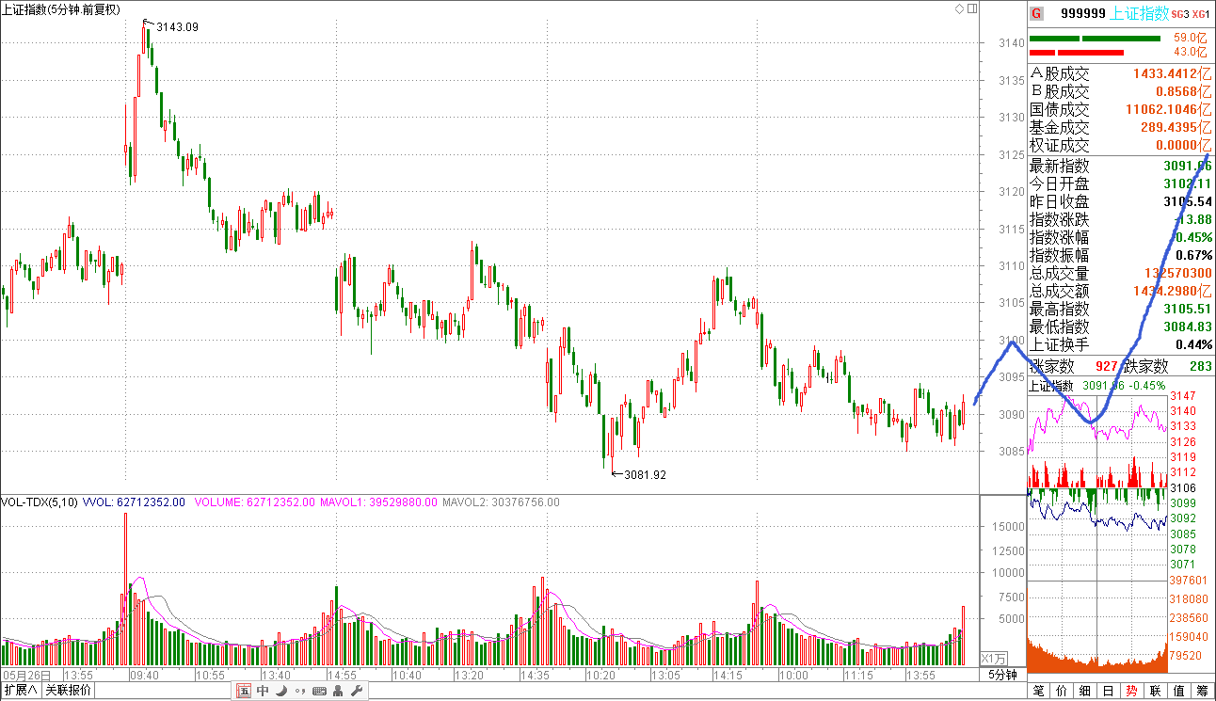Click the 上证指数 index name link
This screenshot has height=701, width=1216.
pyautogui.click(x=1139, y=13)
